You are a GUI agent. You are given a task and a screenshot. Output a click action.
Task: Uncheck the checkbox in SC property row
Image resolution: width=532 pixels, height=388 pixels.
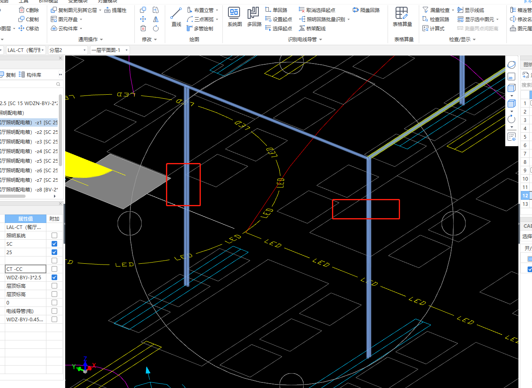tap(54, 244)
